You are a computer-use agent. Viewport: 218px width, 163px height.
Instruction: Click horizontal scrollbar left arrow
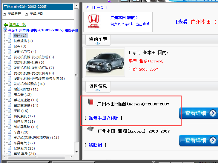click(5, 157)
